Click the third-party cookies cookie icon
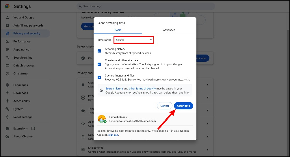This screenshot has height=157, width=290. tap(83, 111)
